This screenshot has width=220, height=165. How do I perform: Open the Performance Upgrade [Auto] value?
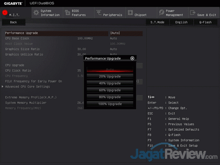tap(126, 33)
